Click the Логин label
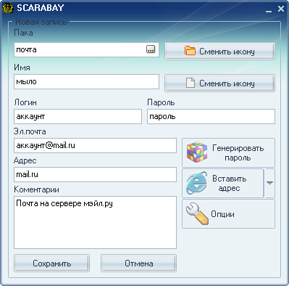This screenshot has height=286, width=289. [25, 102]
